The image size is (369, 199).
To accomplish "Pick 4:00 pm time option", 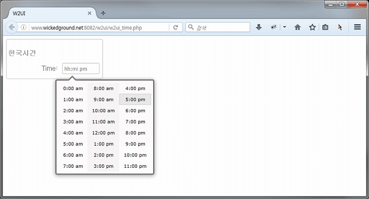I will [x=135, y=89].
